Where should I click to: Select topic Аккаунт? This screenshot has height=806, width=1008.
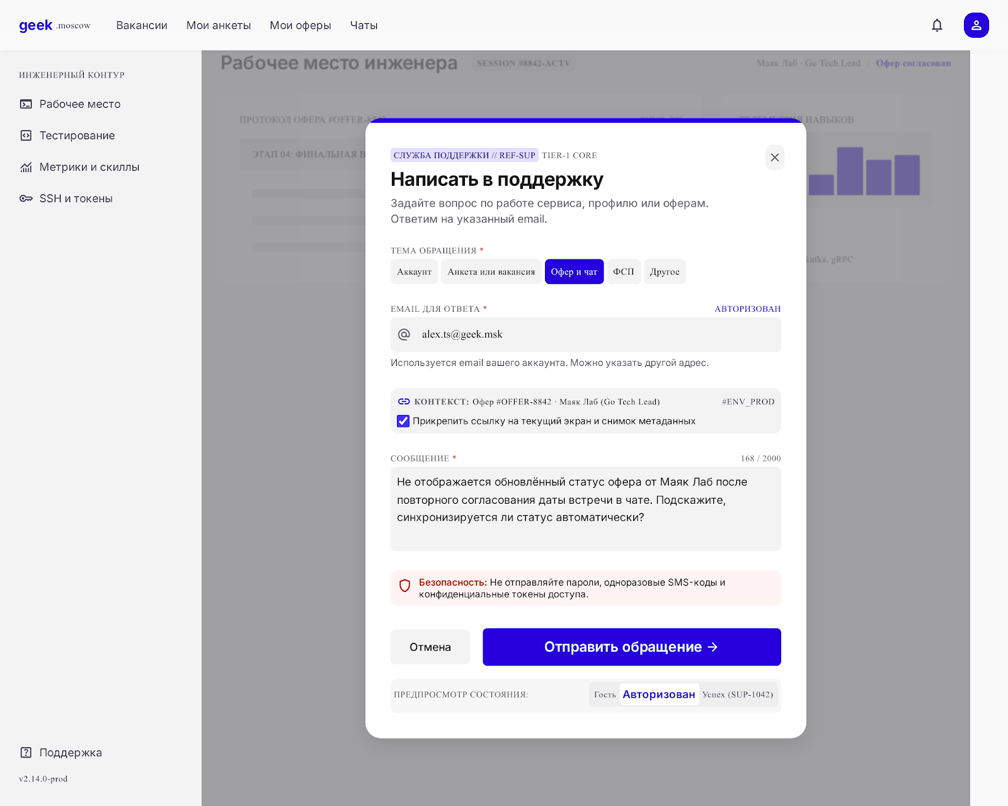(x=414, y=272)
